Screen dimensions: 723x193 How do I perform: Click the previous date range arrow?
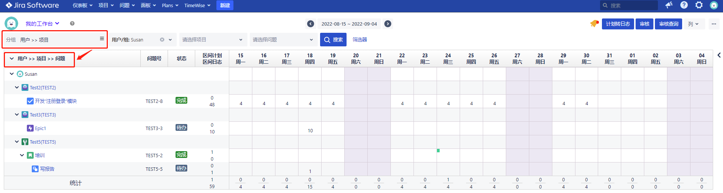click(311, 24)
